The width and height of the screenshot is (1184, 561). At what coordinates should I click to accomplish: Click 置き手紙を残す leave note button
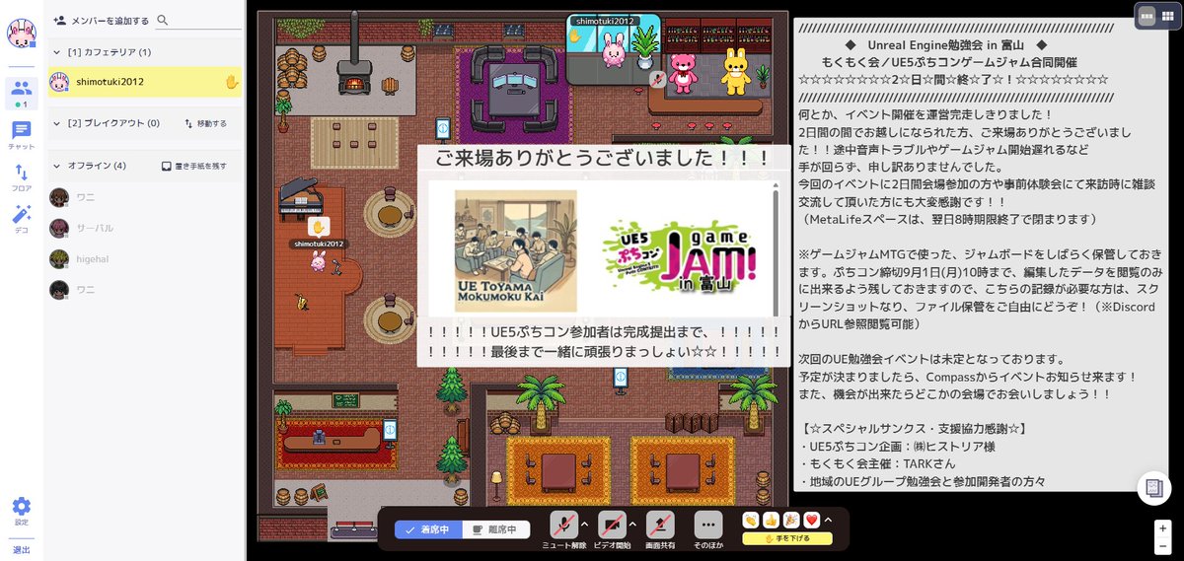point(193,166)
